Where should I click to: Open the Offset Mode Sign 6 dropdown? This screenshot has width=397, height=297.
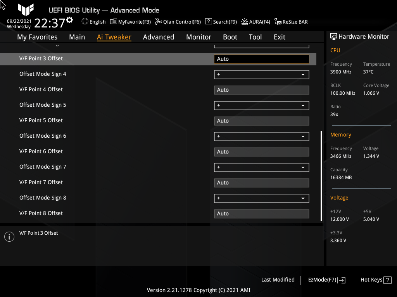tap(262, 137)
